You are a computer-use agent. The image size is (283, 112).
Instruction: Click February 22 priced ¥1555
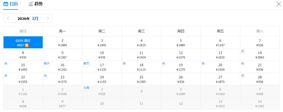point(23,79)
